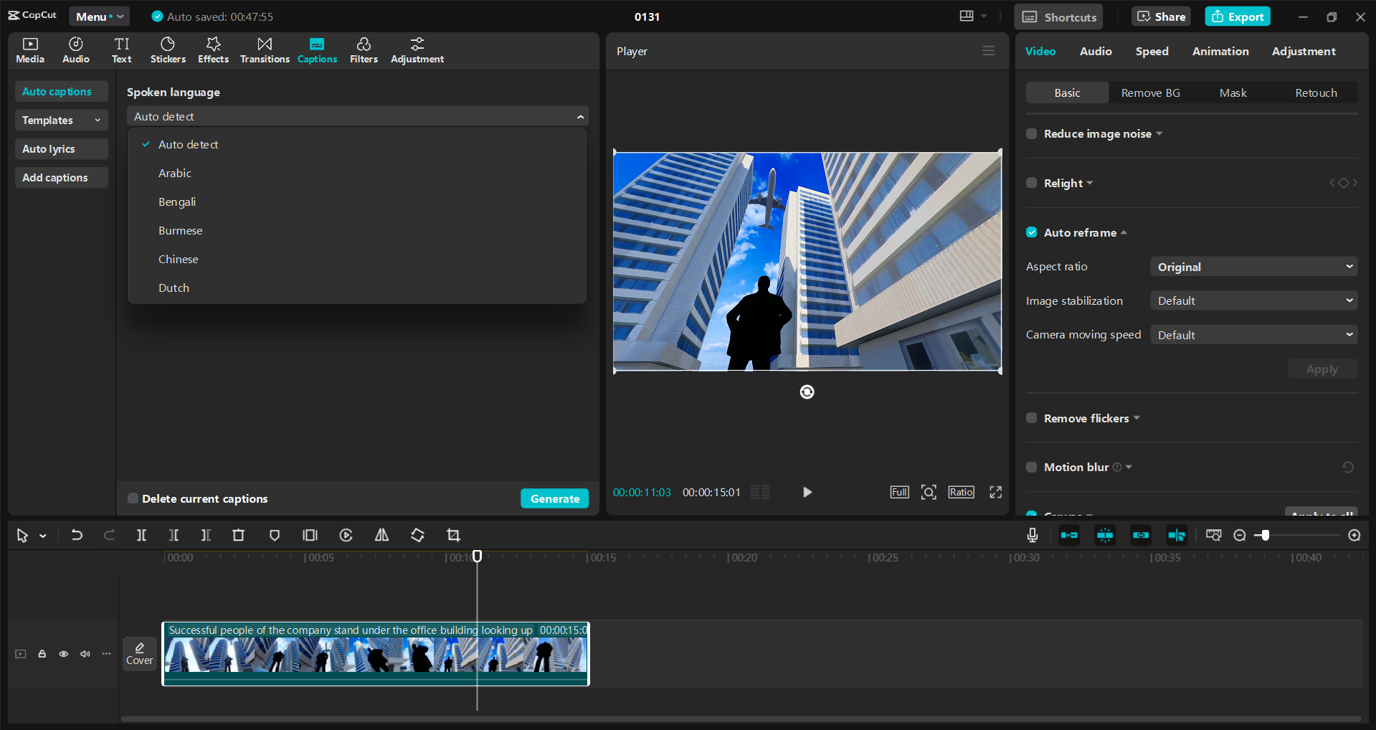
Task: Switch to the Animation tab
Action: click(x=1220, y=51)
